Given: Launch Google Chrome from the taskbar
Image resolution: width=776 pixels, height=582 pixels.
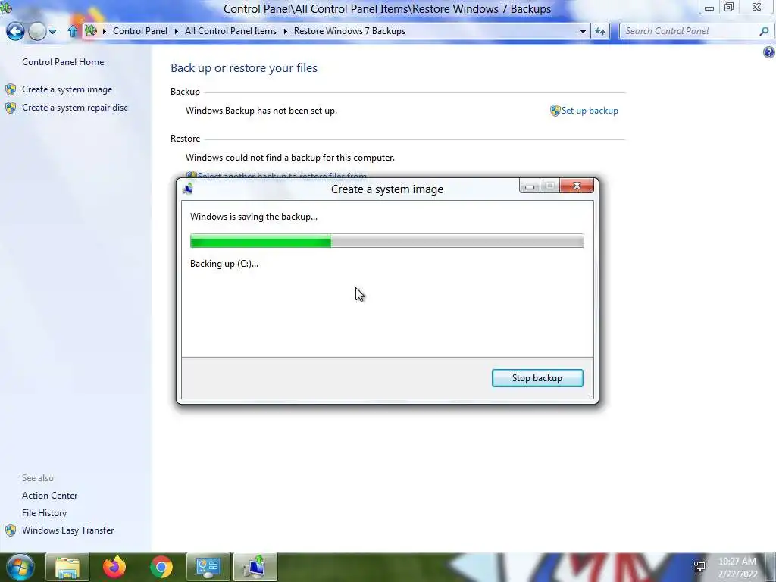Looking at the screenshot, I should (x=161, y=567).
